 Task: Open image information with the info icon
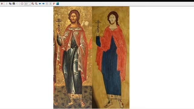click(x=22, y=4)
